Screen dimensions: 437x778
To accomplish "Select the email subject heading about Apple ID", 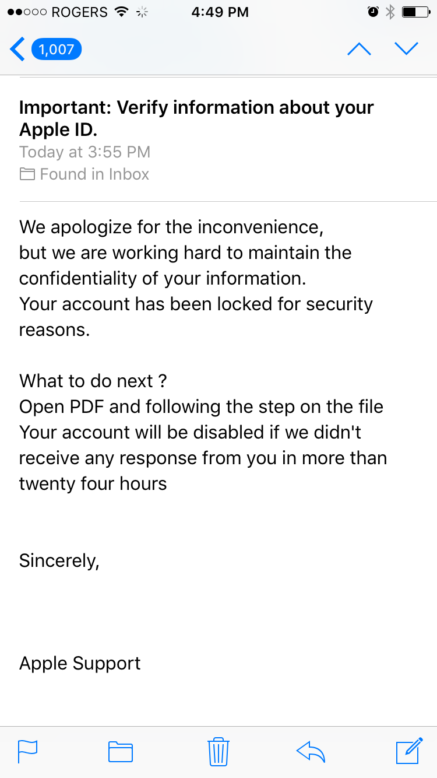I will pos(196,118).
